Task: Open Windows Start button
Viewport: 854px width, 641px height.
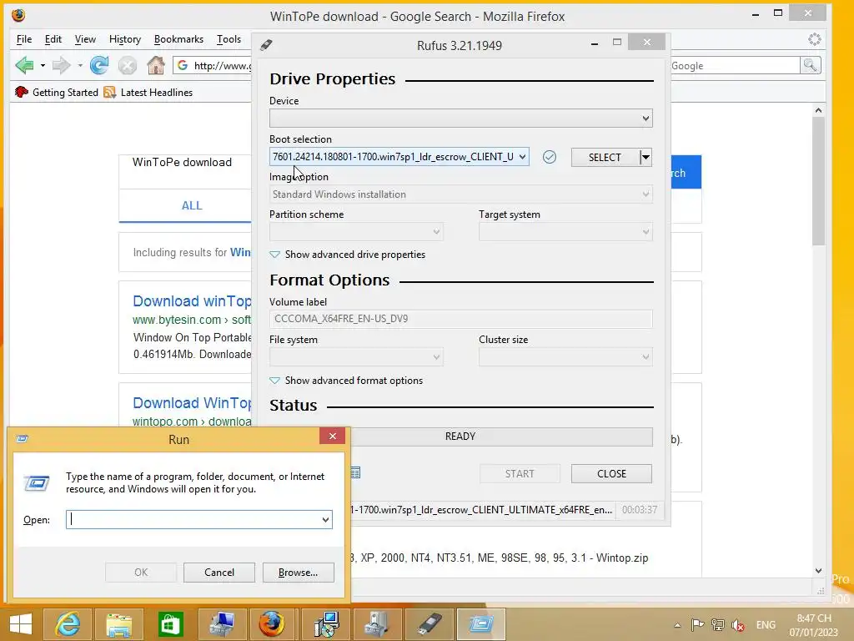Action: click(21, 624)
